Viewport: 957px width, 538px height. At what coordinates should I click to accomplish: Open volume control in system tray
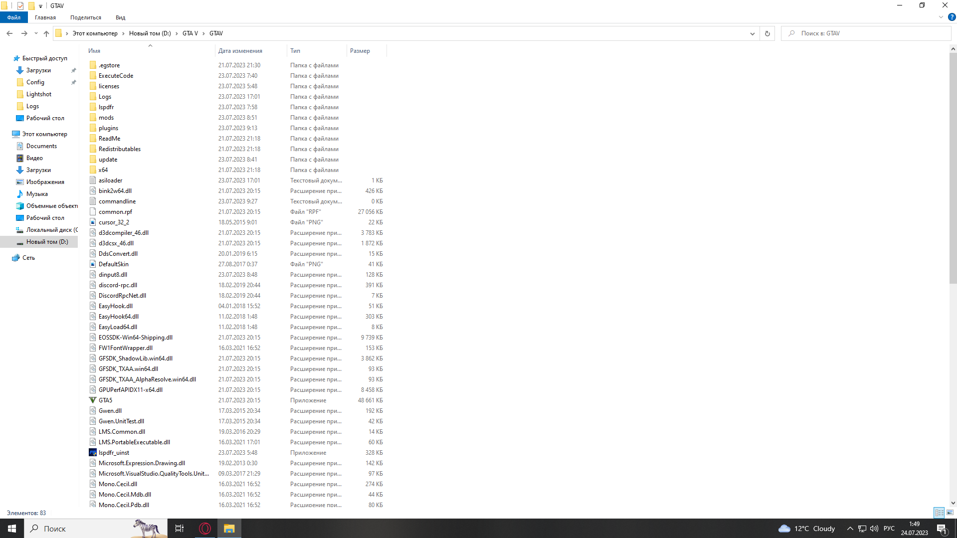874,529
